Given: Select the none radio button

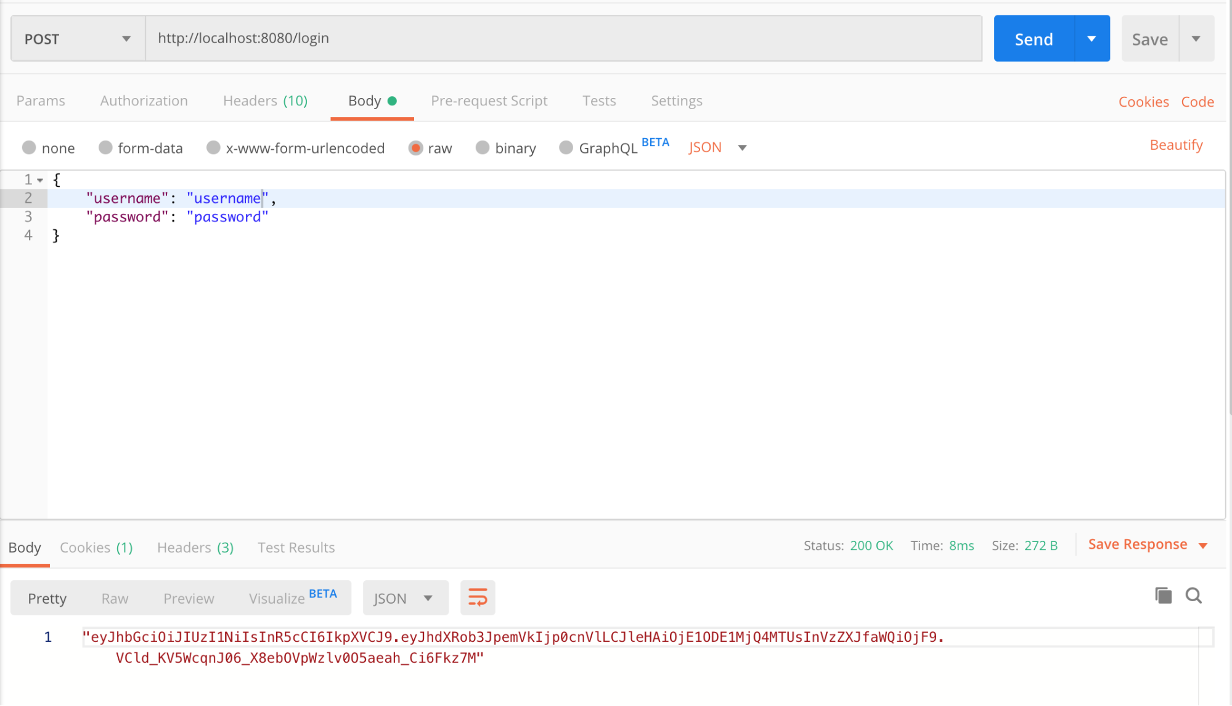Looking at the screenshot, I should coord(30,147).
